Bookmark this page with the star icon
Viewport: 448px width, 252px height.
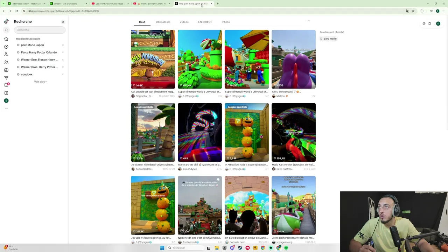413,11
